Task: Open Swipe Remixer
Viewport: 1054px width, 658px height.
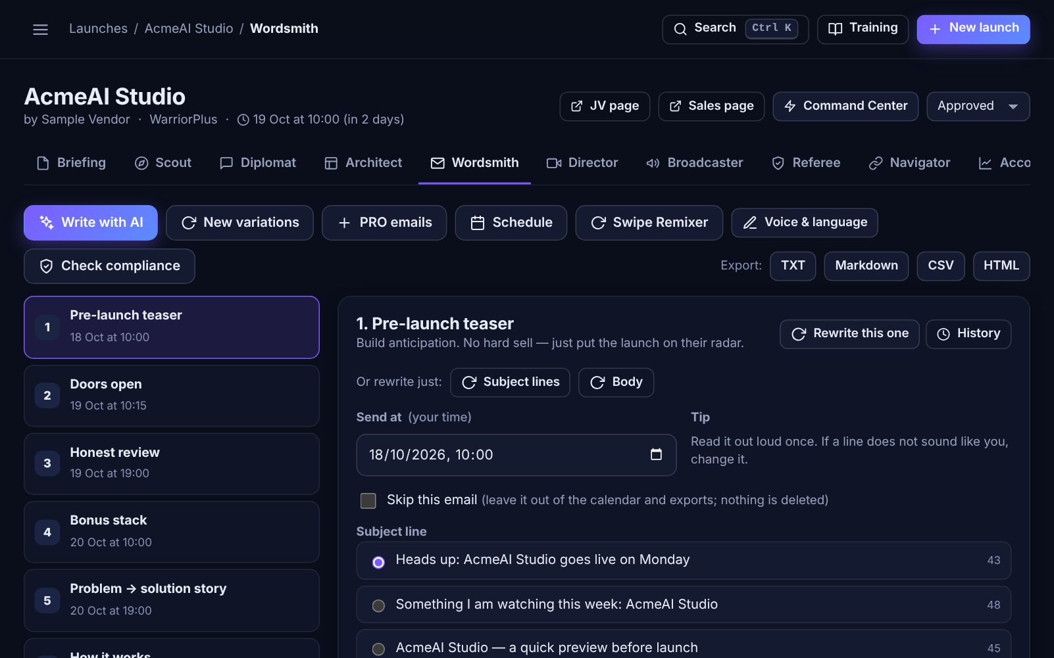Action: click(649, 223)
